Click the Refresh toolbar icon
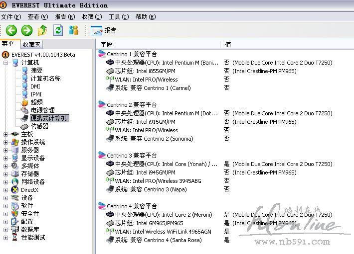Image resolution: width=354 pixels, height=254 pixels. [58, 30]
